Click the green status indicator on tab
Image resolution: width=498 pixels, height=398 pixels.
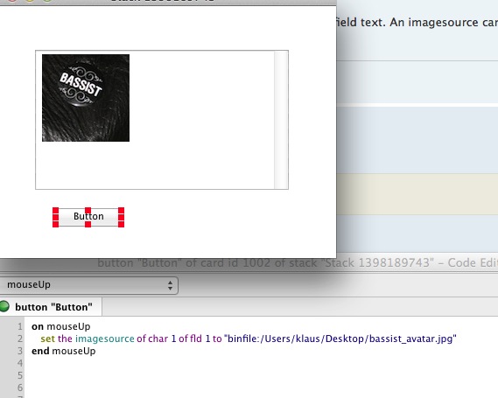pyautogui.click(x=4, y=306)
